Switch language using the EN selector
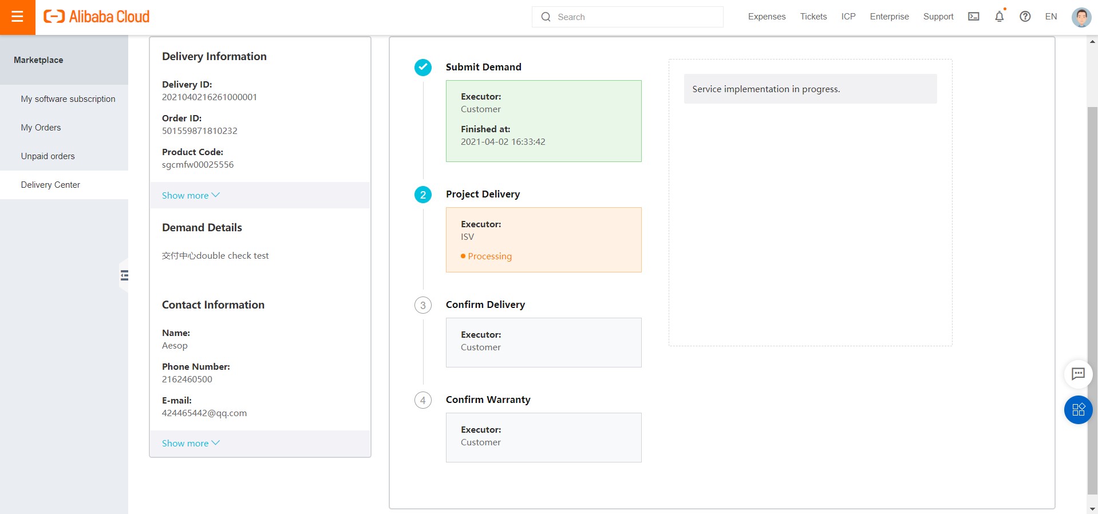This screenshot has width=1098, height=514. 1050,17
